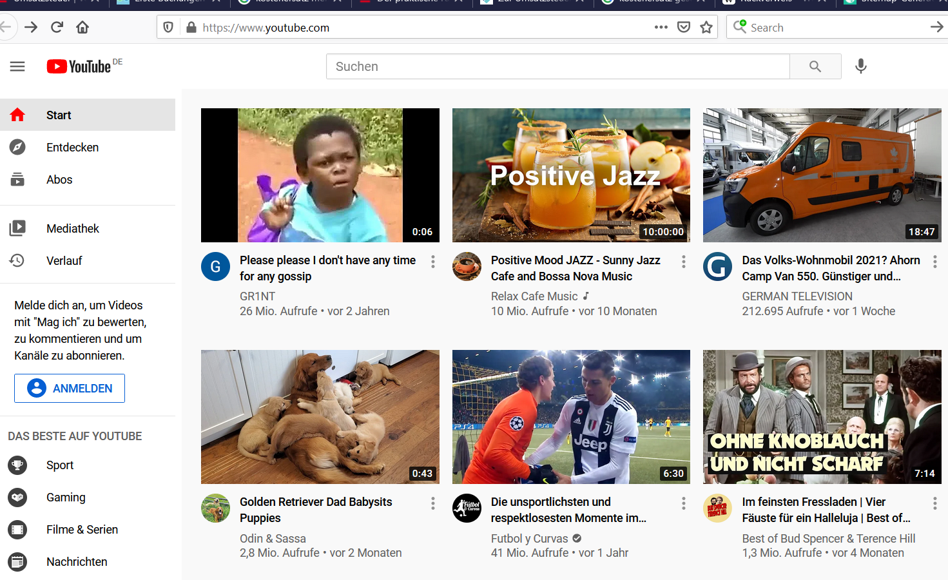Image resolution: width=948 pixels, height=580 pixels.
Task: Open options menu for unsportlichsten Momente video
Action: (x=684, y=503)
